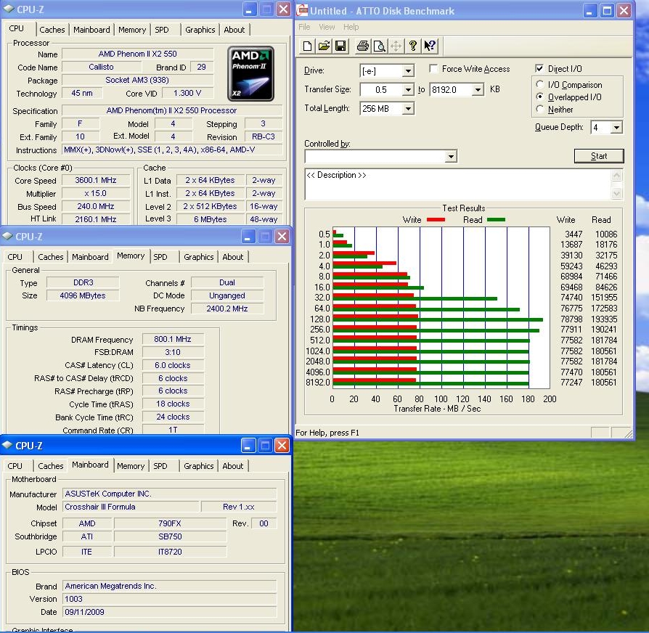Click the NB Frequency value 2400.2 MHz
The height and width of the screenshot is (633, 649).
226,309
